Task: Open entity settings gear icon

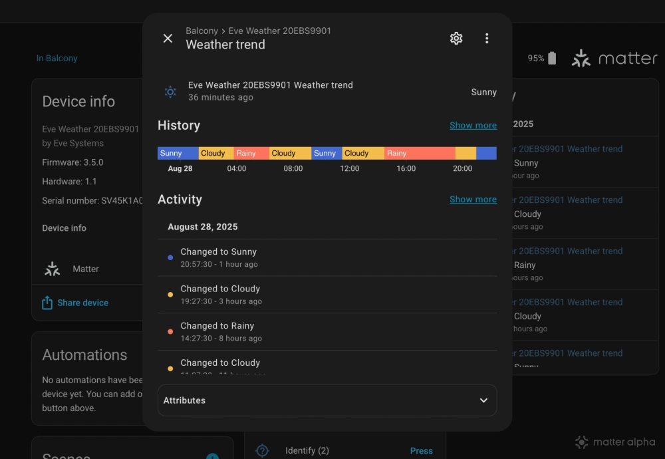Action: click(x=456, y=39)
